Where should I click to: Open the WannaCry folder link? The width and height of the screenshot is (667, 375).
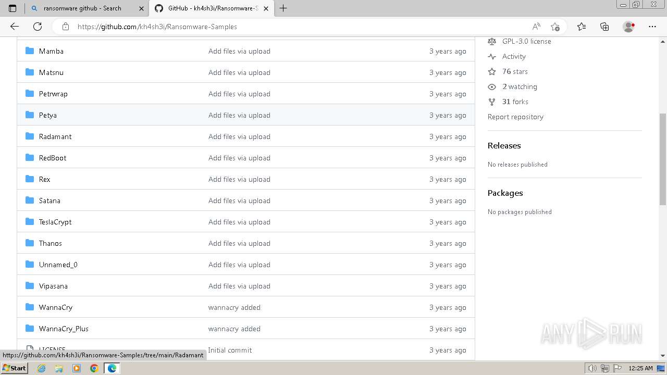pos(56,307)
